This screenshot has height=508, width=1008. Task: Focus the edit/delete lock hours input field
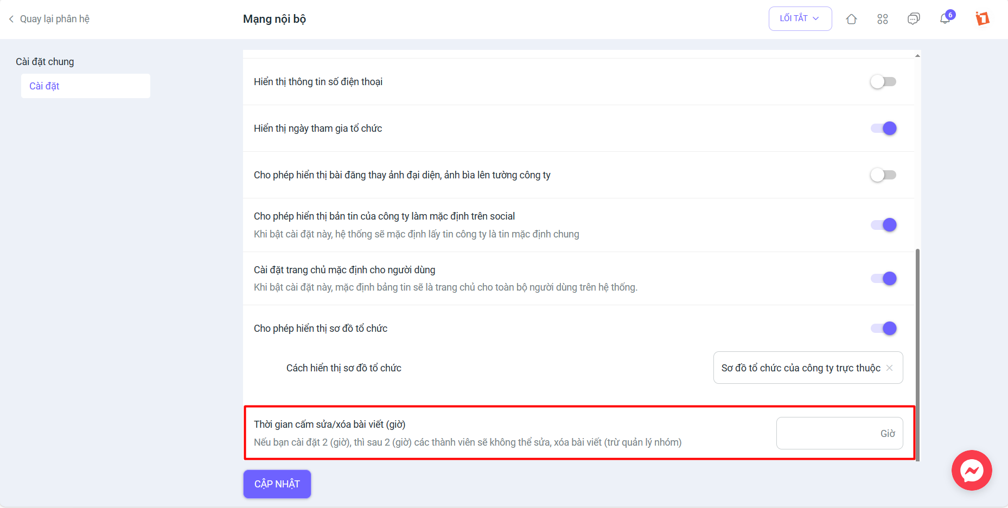click(827, 433)
